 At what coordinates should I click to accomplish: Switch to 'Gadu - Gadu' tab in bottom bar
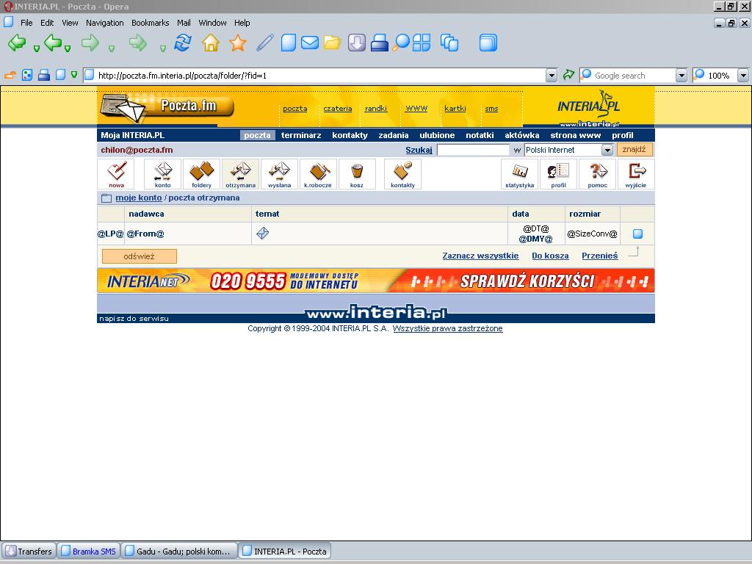(x=180, y=551)
